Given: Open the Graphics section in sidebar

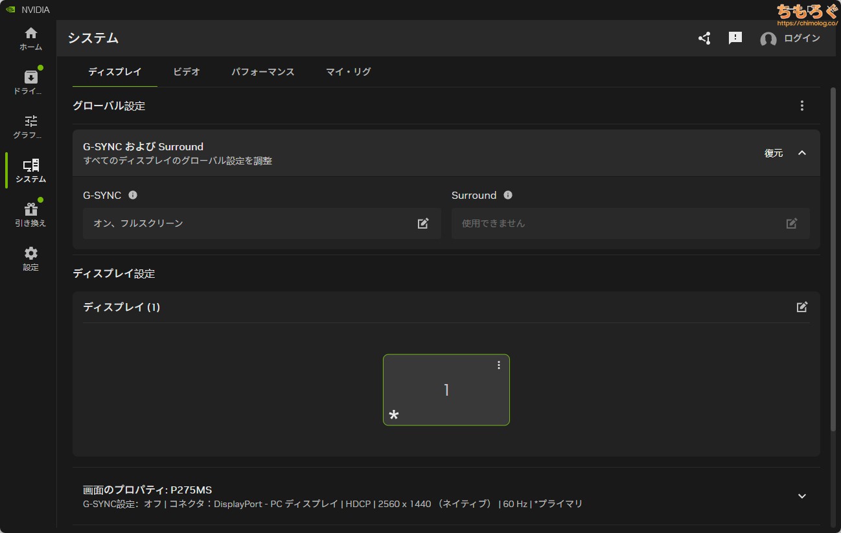Looking at the screenshot, I should pos(30,126).
